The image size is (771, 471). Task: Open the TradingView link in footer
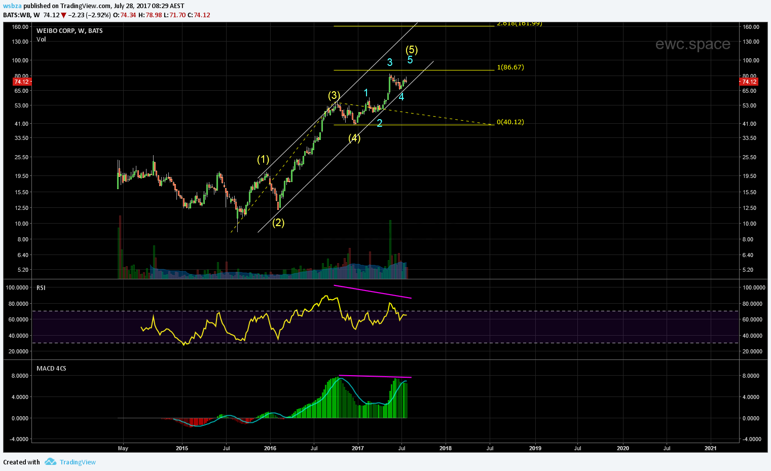coord(78,462)
